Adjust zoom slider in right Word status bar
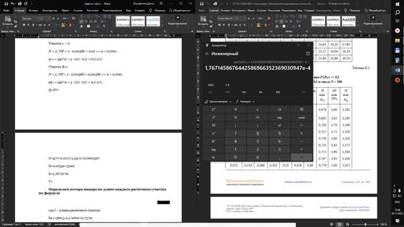This screenshot has width=404, height=227. [x=365, y=224]
